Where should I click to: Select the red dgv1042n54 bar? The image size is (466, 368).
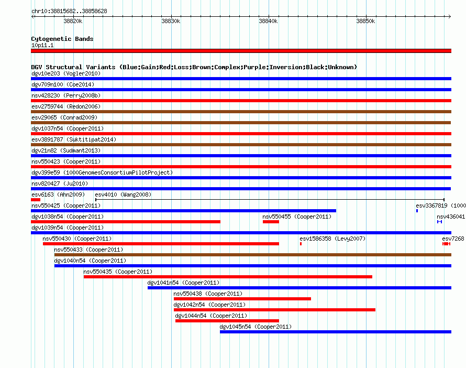274,310
